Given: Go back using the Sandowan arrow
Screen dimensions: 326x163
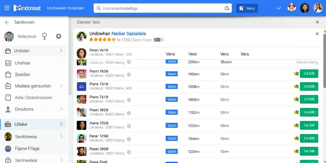Looking at the screenshot, I should tap(7, 22).
